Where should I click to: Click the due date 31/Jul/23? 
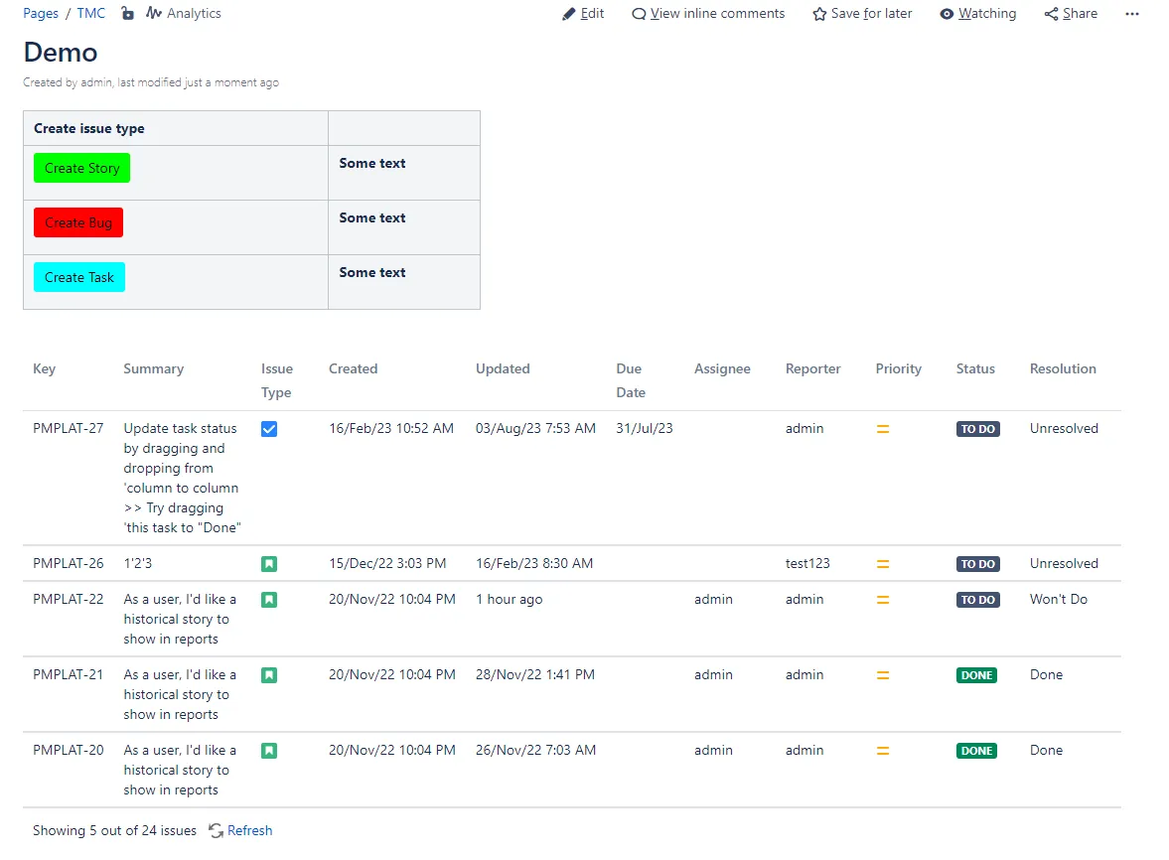pyautogui.click(x=645, y=428)
